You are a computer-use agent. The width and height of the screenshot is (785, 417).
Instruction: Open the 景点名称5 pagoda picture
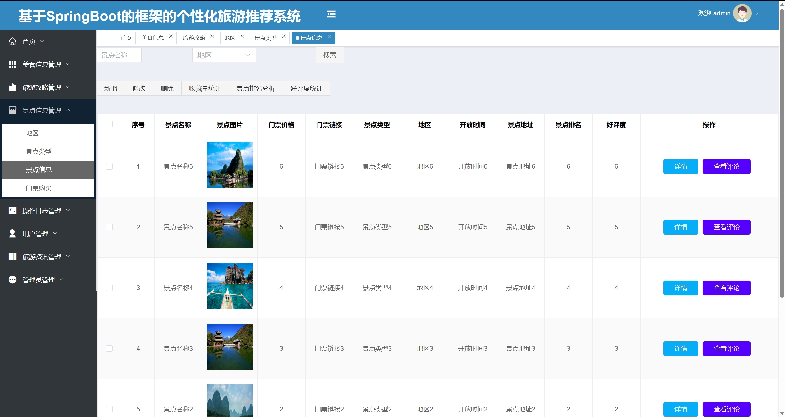click(230, 225)
